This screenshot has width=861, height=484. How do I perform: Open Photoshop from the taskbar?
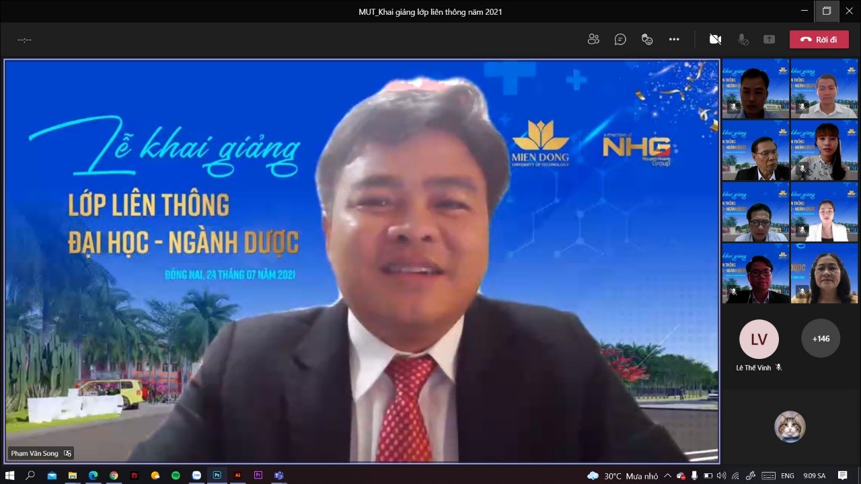coord(217,475)
